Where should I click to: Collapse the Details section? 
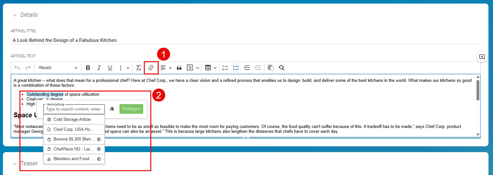[x=14, y=15]
